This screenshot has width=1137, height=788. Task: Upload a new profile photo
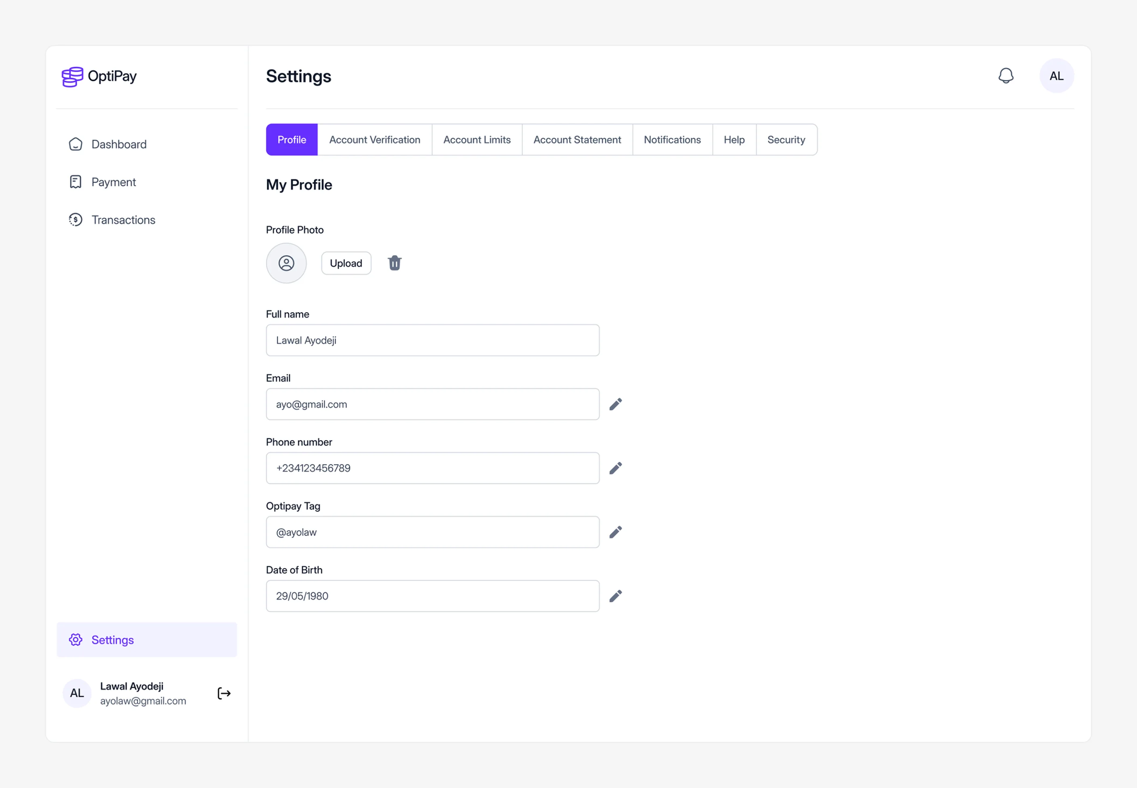click(x=346, y=263)
